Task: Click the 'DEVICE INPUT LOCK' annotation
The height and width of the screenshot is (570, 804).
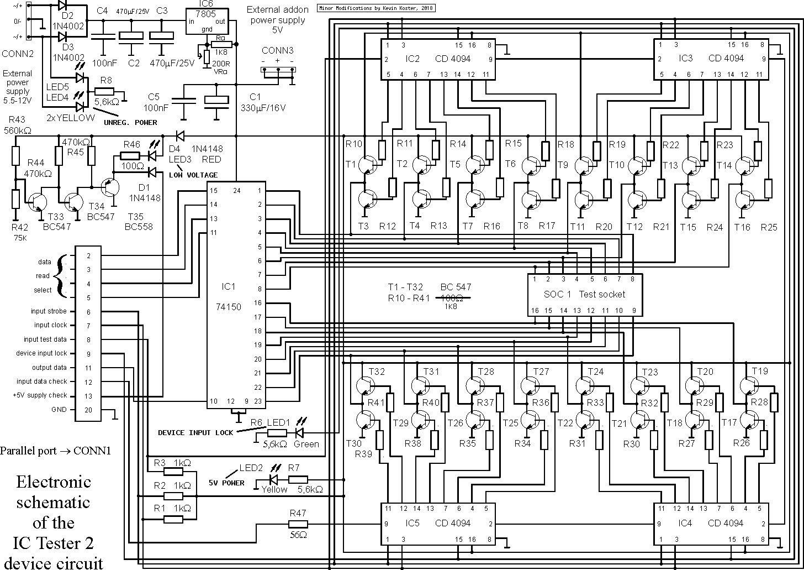Action: 195,432
